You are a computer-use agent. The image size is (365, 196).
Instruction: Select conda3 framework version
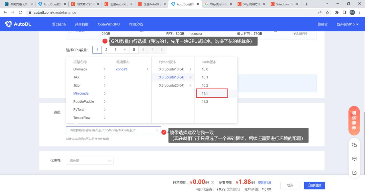point(130,69)
